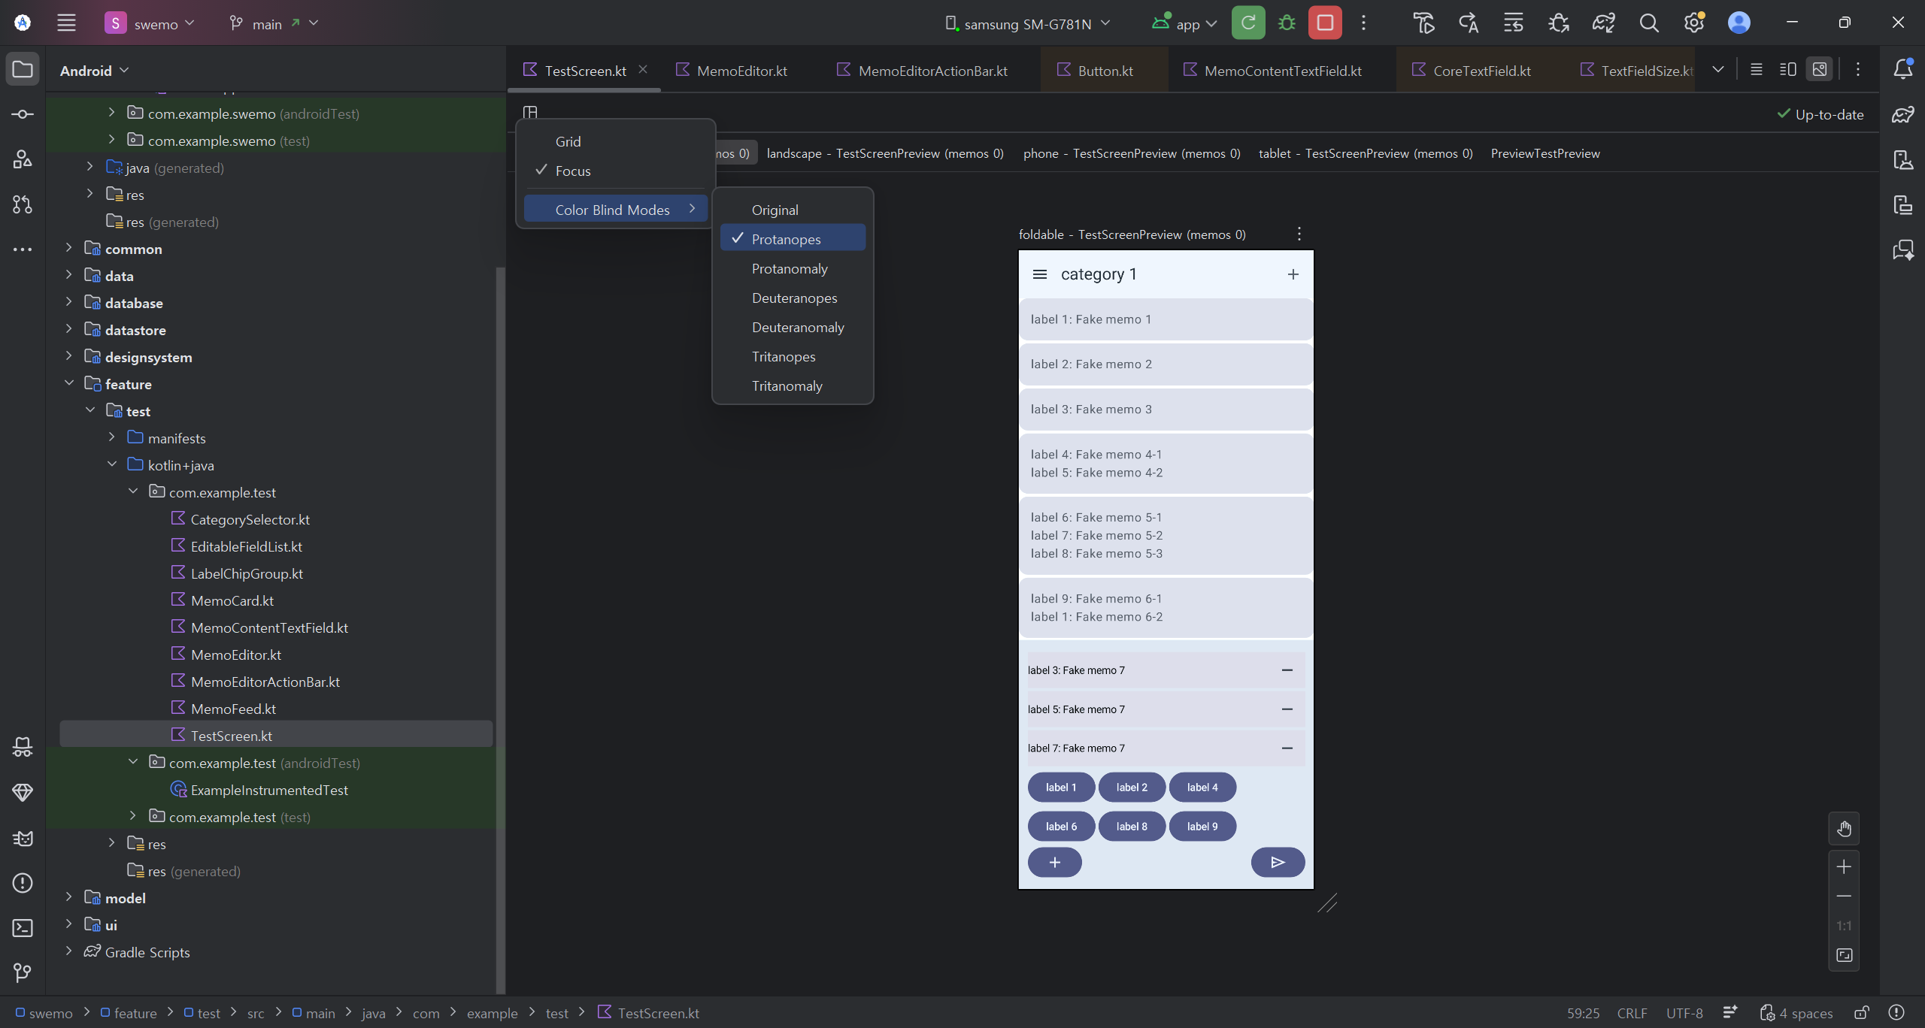Open Search Everywhere magnifier icon
The height and width of the screenshot is (1028, 1925).
(x=1648, y=23)
